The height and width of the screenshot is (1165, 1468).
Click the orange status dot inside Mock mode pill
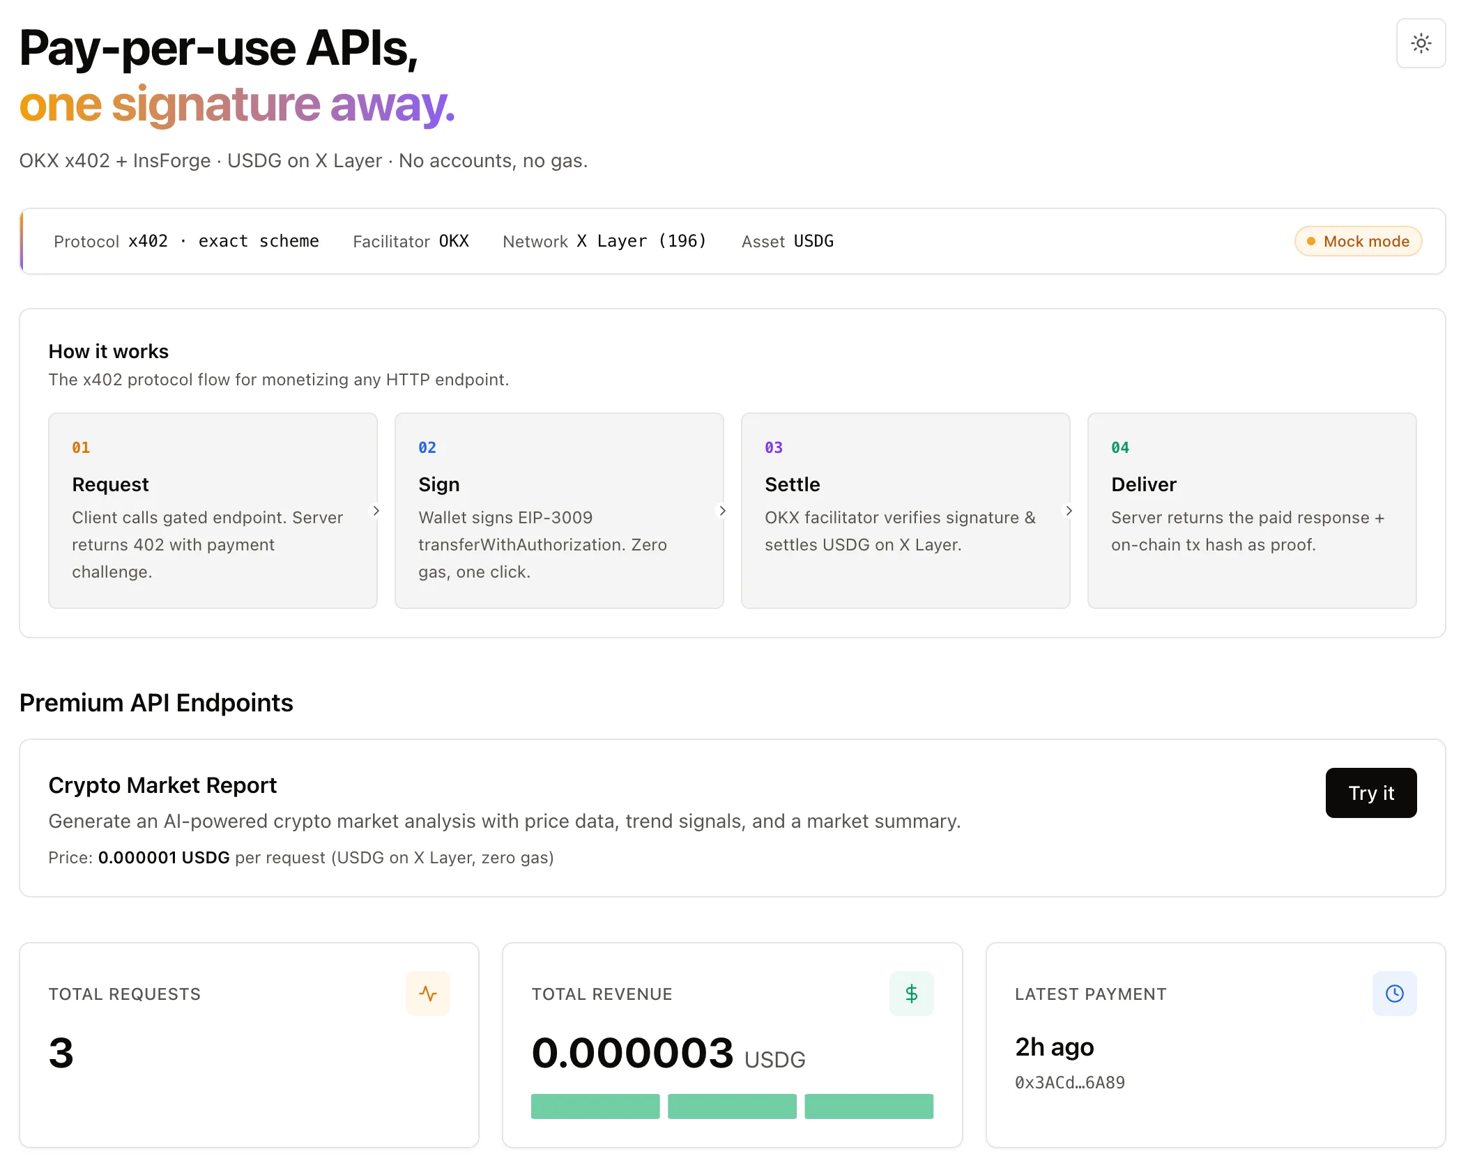(1311, 241)
